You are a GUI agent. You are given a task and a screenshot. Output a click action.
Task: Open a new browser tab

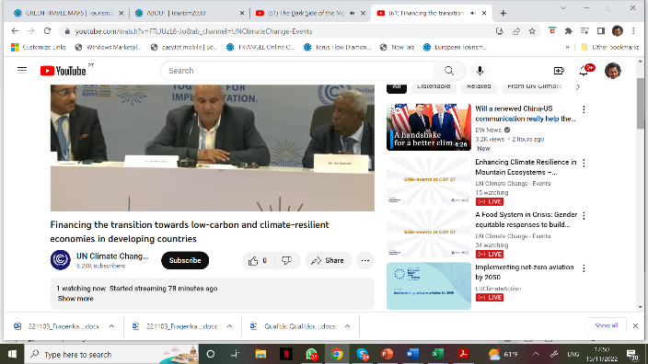coord(503,13)
